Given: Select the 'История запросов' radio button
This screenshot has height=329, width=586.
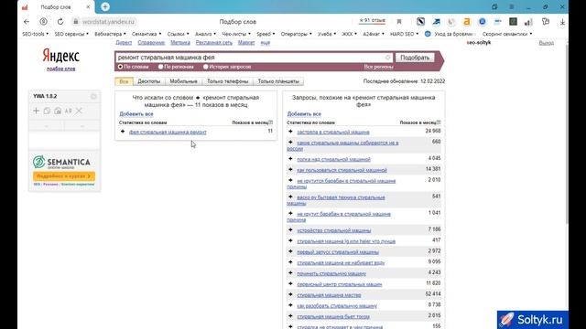Looking at the screenshot, I should point(205,67).
